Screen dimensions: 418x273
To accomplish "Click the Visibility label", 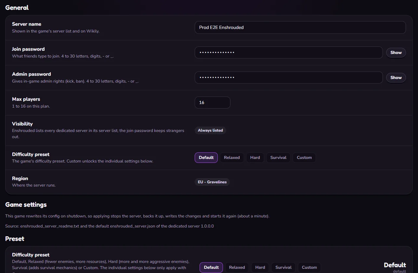I will coord(22,124).
